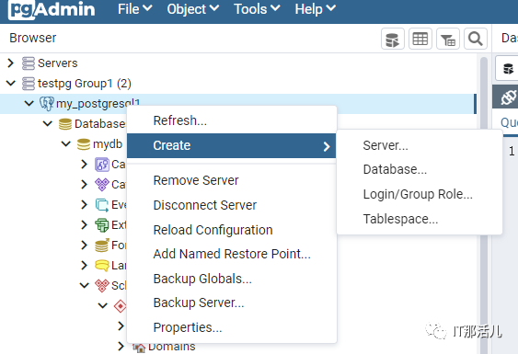Expand the Foreign Data Wrappers node

click(x=85, y=245)
